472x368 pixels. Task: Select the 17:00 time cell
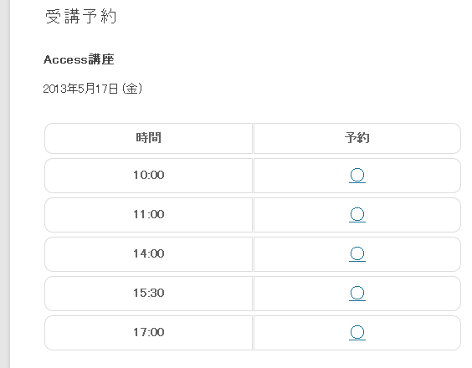pos(148,333)
